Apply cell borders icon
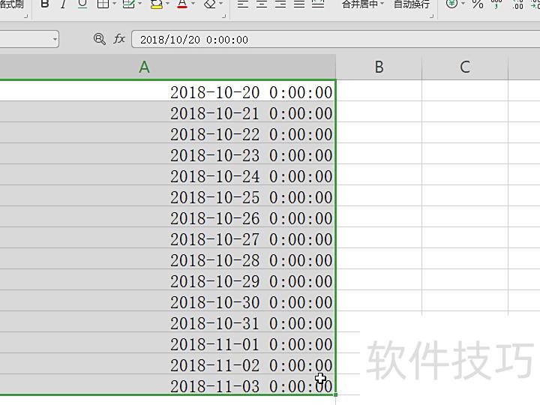Screen dimensions: 540x405 (103, 4)
